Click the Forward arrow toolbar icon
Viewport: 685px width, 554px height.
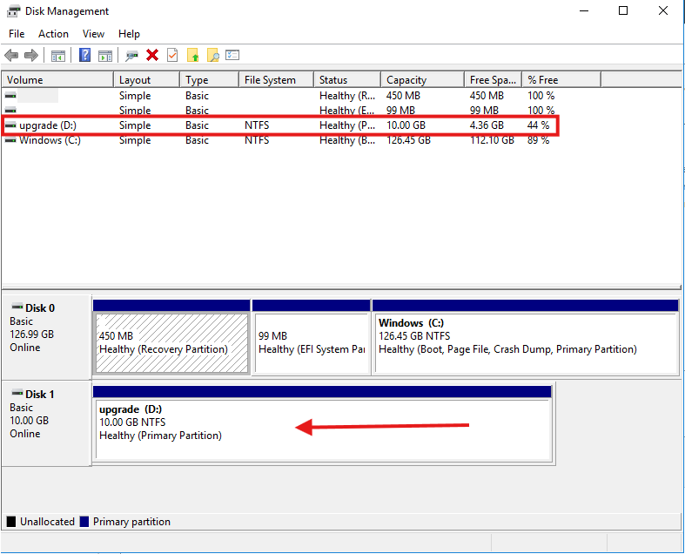click(31, 55)
